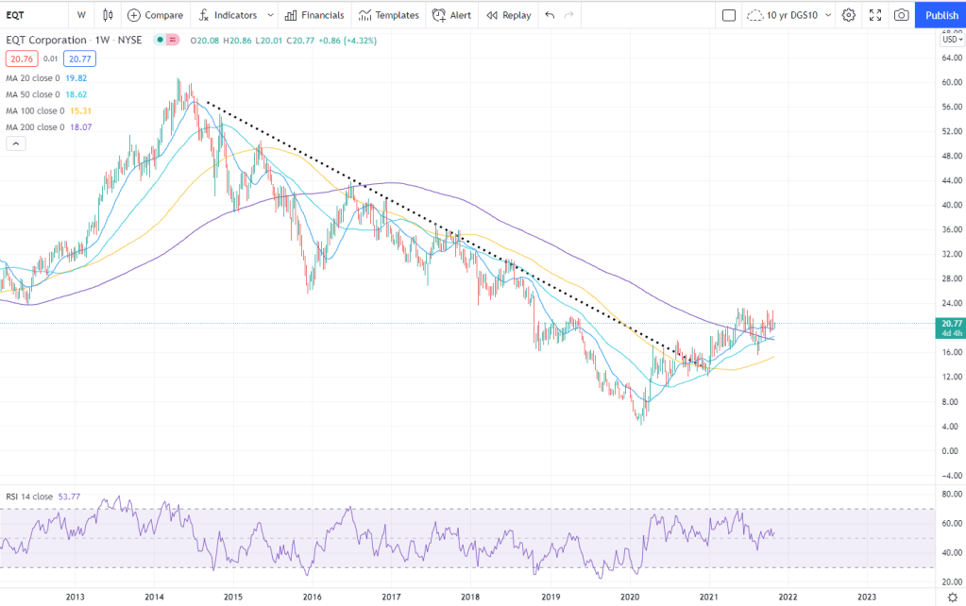
Task: Click the undo arrow
Action: point(550,15)
